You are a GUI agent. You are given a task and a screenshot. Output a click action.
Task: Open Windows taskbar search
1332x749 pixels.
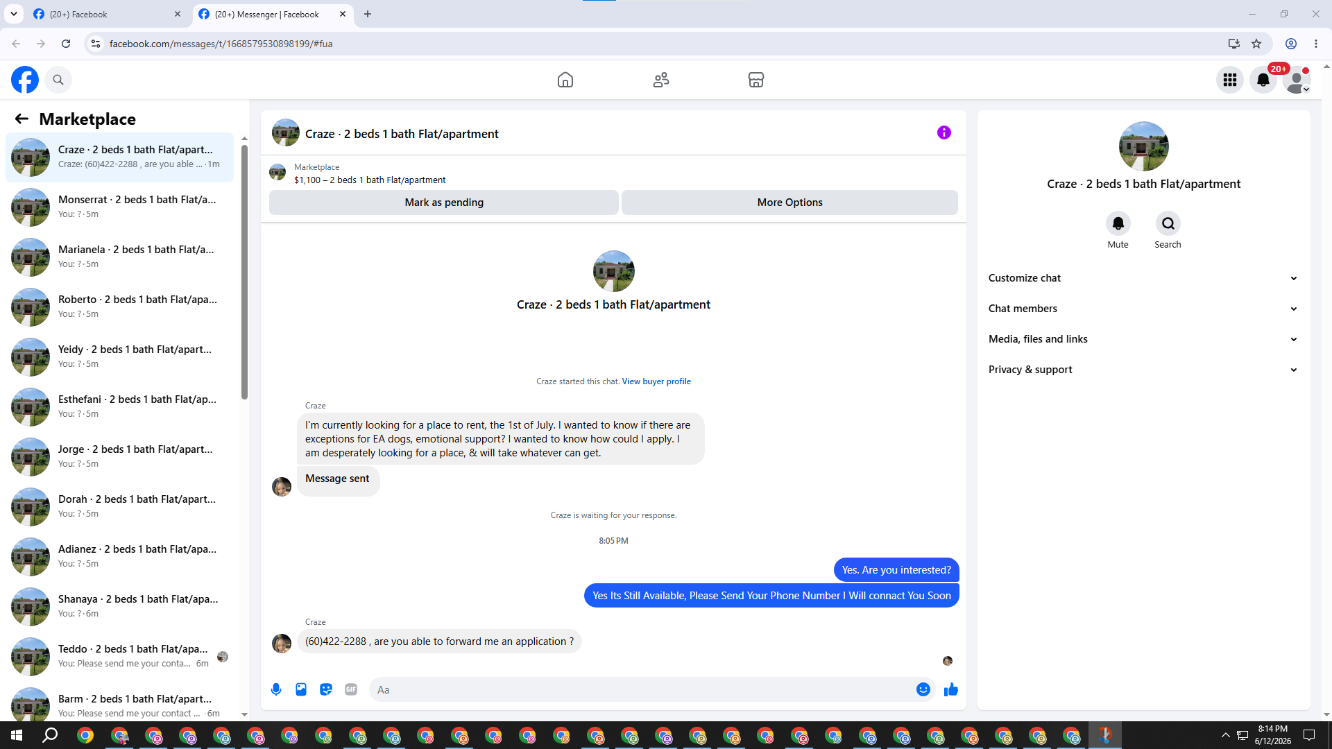click(x=50, y=735)
